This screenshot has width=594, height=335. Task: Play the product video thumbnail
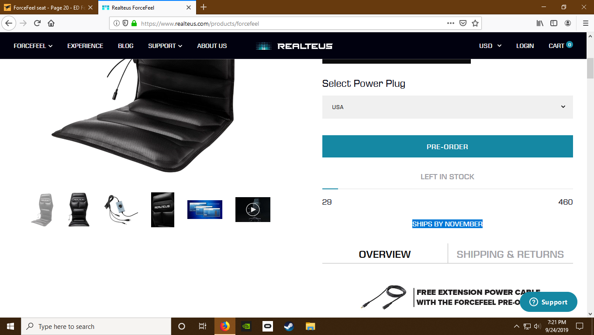pyautogui.click(x=253, y=210)
